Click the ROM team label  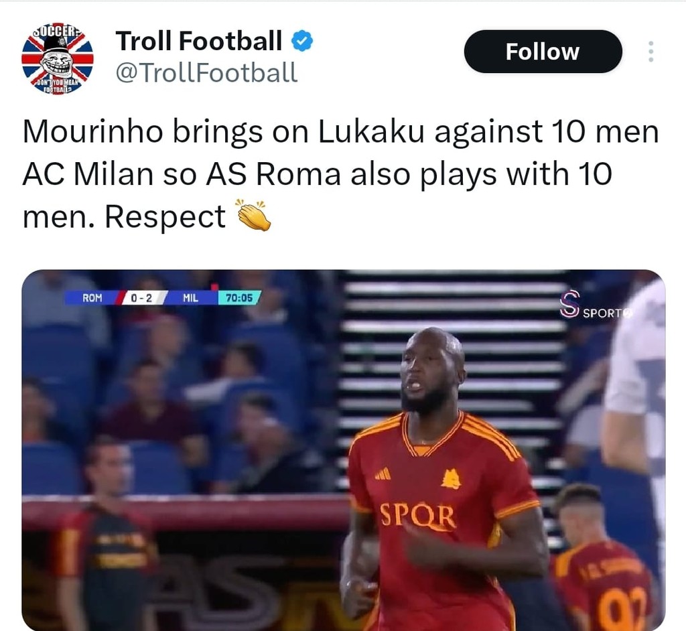[x=92, y=298]
